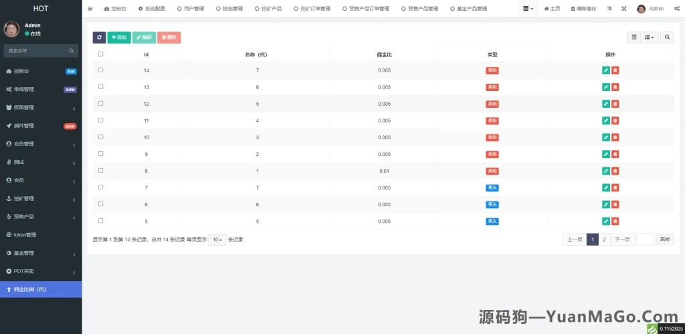Viewport: 685px width, 334px height.
Task: Click the delete trash icon for row Id 6
Action: tap(615, 204)
